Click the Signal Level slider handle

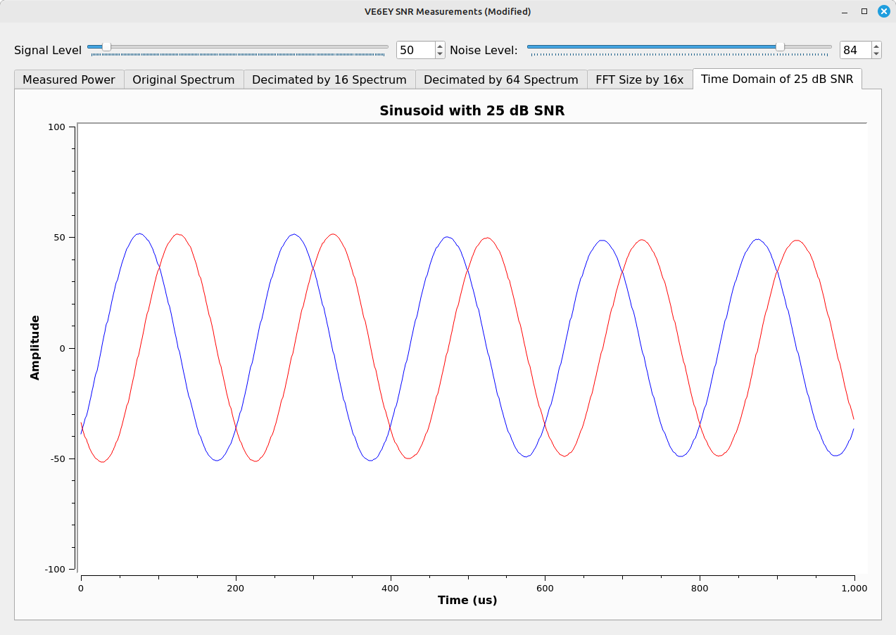(x=106, y=47)
